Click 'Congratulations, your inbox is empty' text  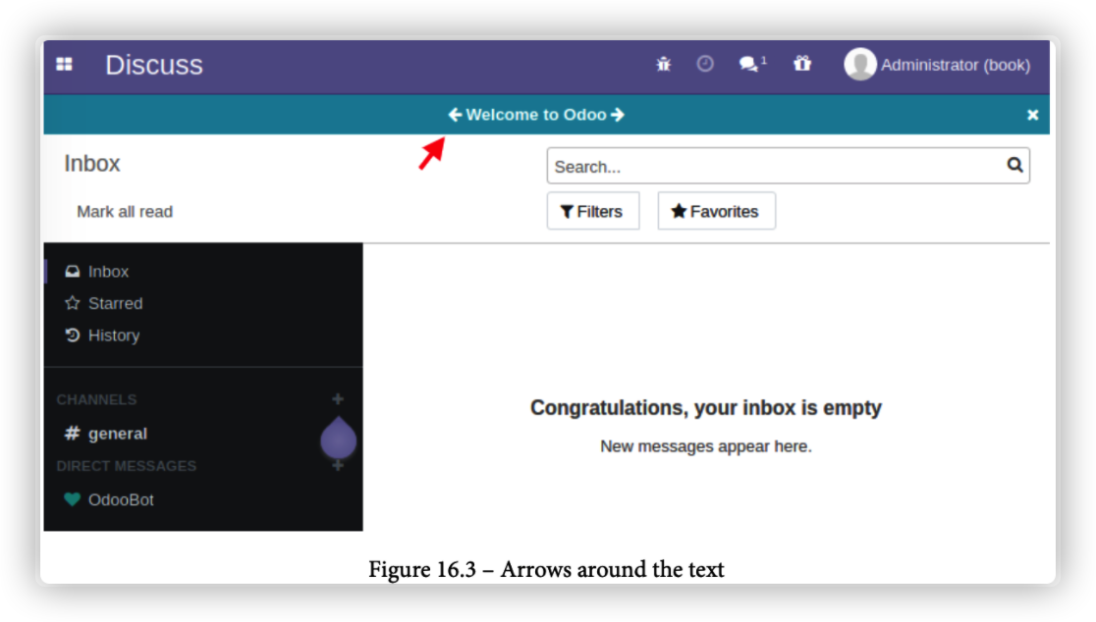coord(706,408)
